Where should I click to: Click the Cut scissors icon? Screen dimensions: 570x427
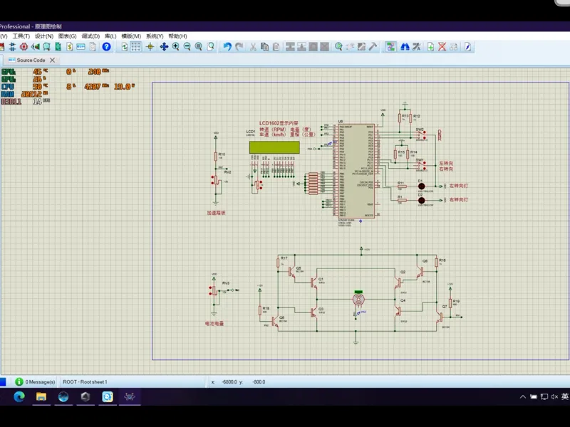[x=253, y=46]
